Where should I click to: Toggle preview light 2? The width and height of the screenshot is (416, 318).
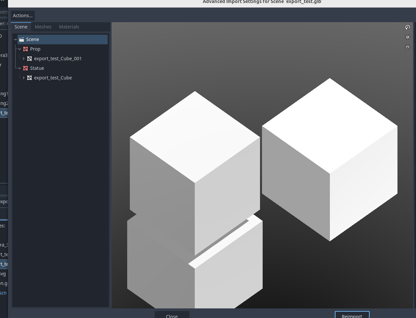coord(408,47)
